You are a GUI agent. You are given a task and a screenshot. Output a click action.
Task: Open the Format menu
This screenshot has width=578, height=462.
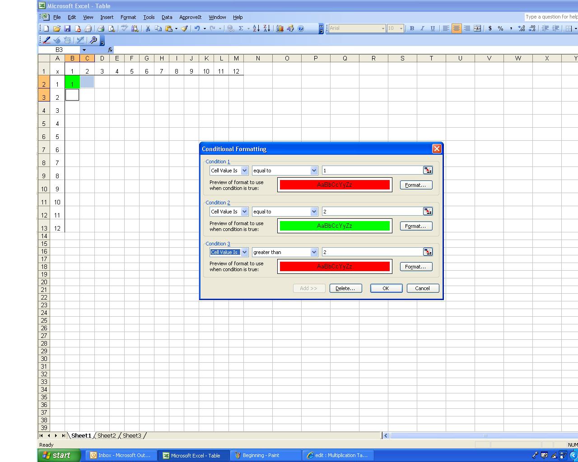coord(128,17)
